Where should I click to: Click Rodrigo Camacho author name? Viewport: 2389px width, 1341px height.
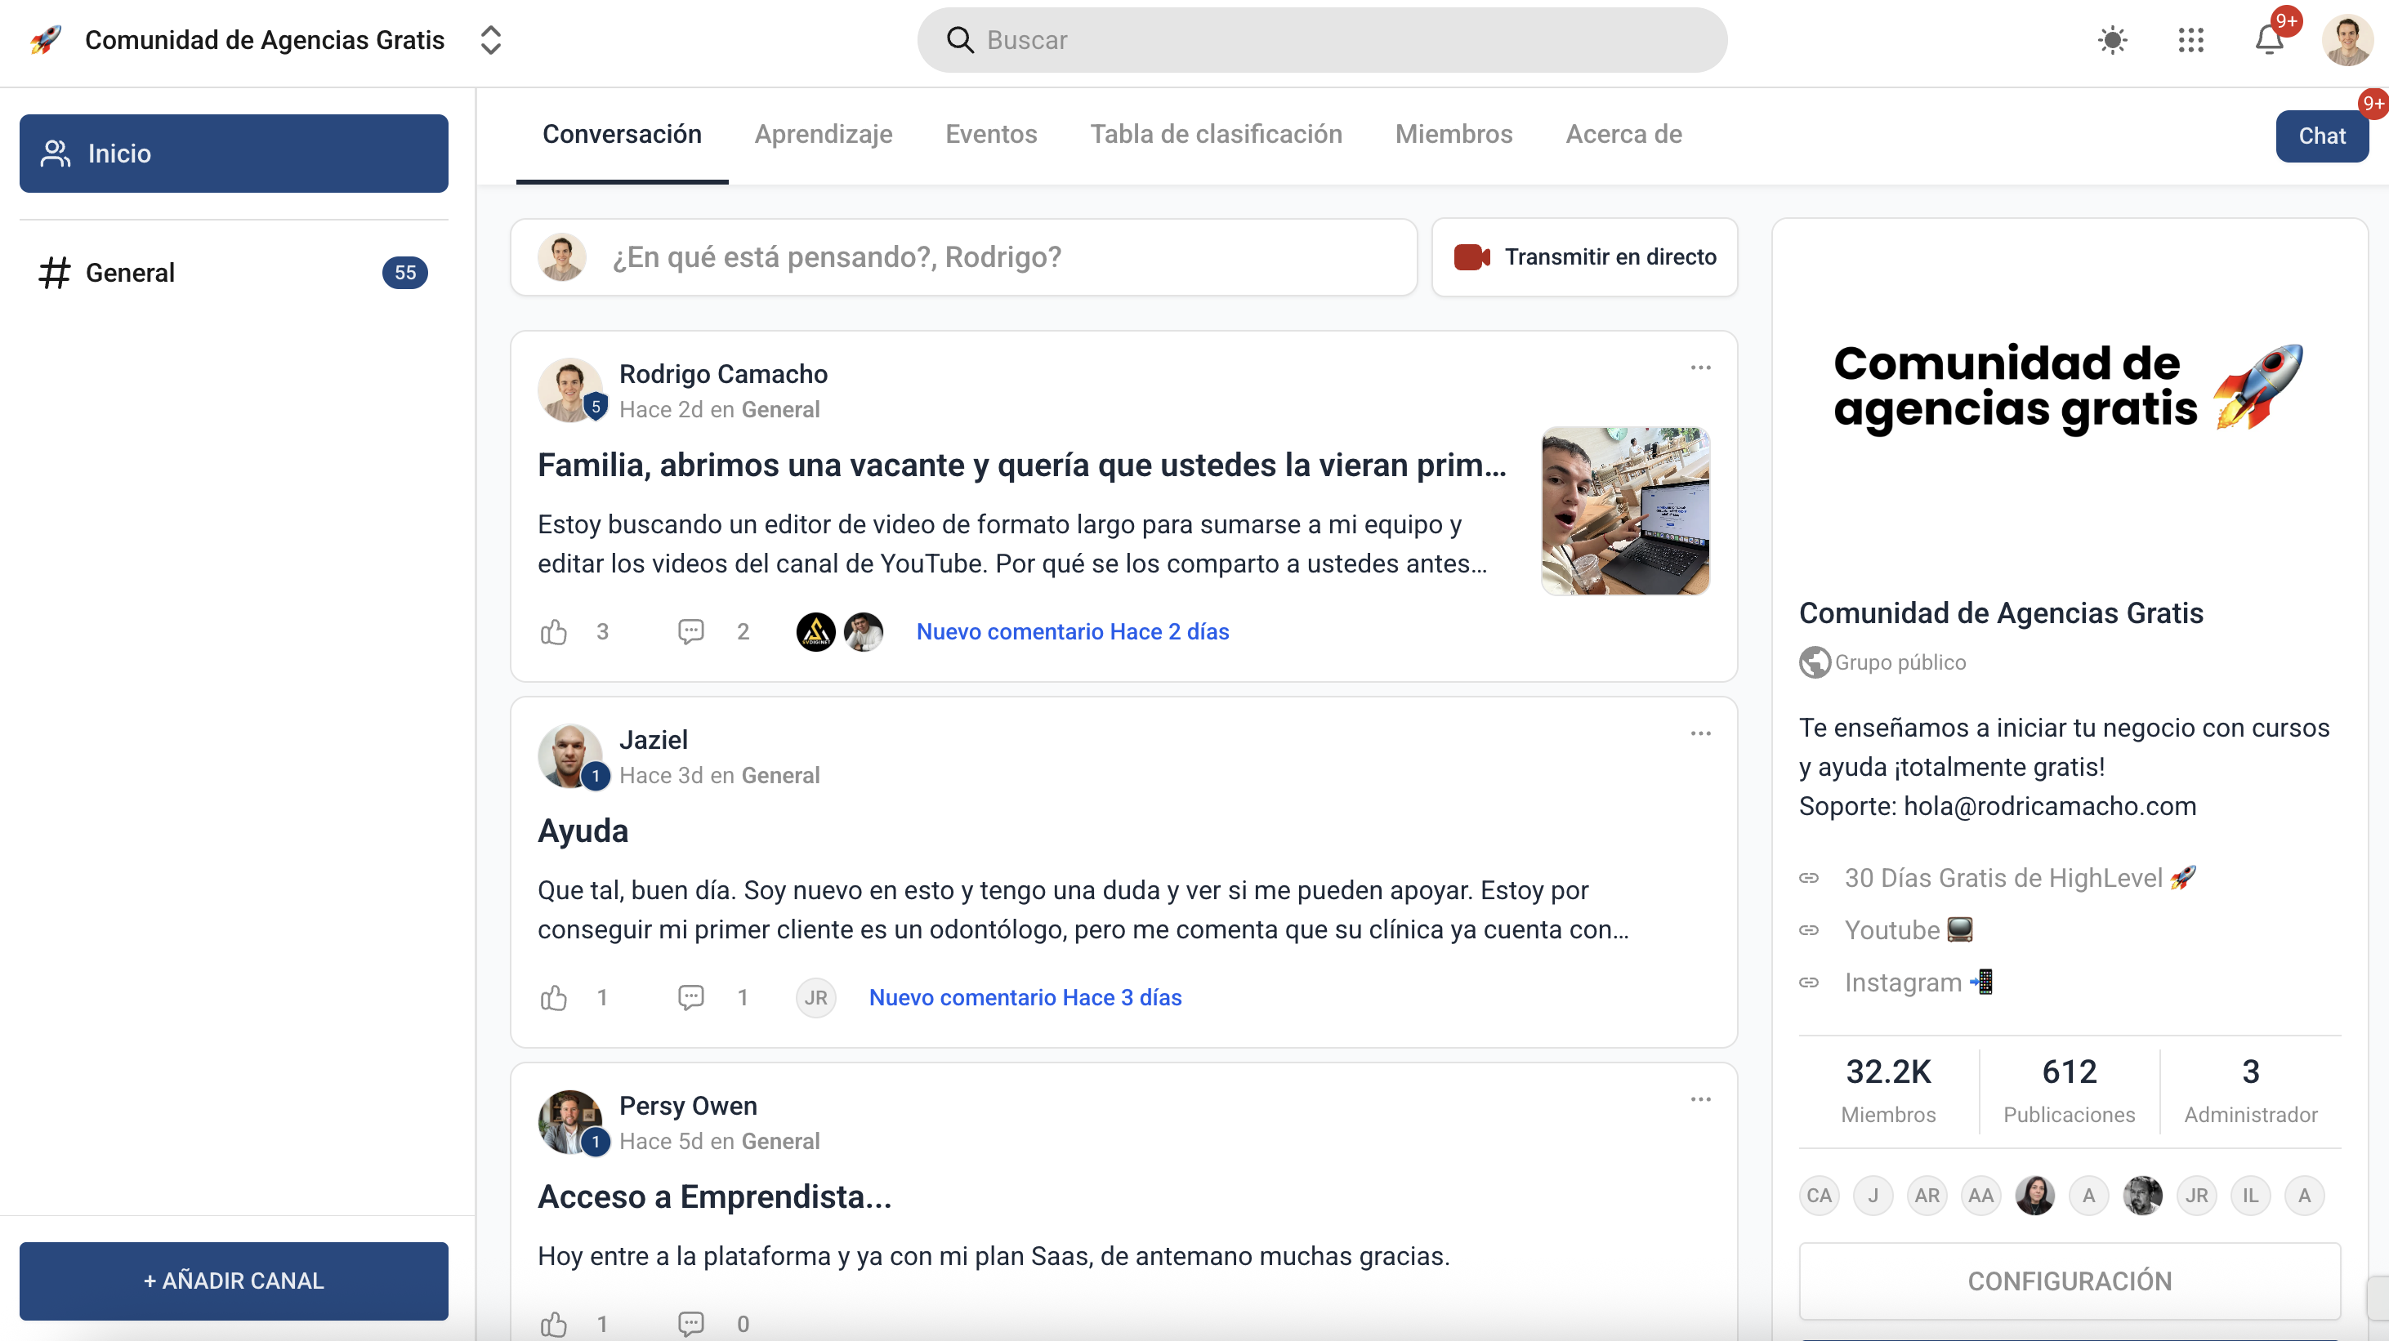pyautogui.click(x=723, y=373)
